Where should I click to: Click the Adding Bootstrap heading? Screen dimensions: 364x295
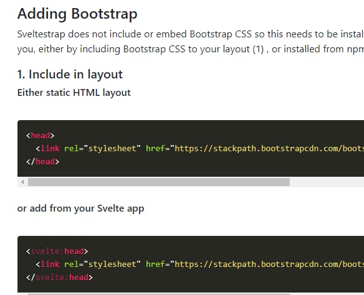(x=77, y=14)
